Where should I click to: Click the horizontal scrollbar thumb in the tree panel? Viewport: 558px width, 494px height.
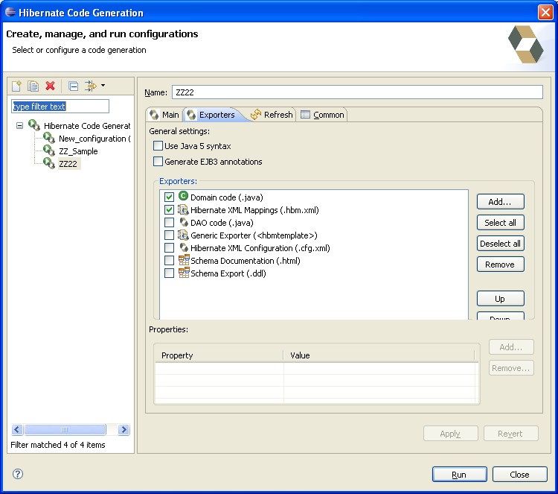pyautogui.click(x=65, y=429)
